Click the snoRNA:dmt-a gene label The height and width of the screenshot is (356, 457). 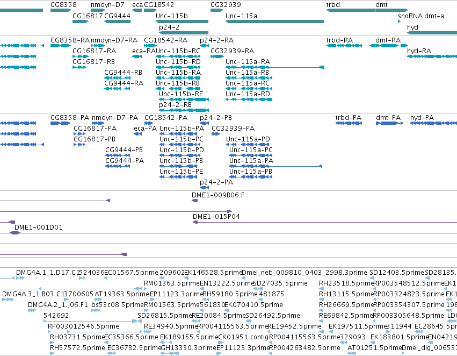[421, 16]
